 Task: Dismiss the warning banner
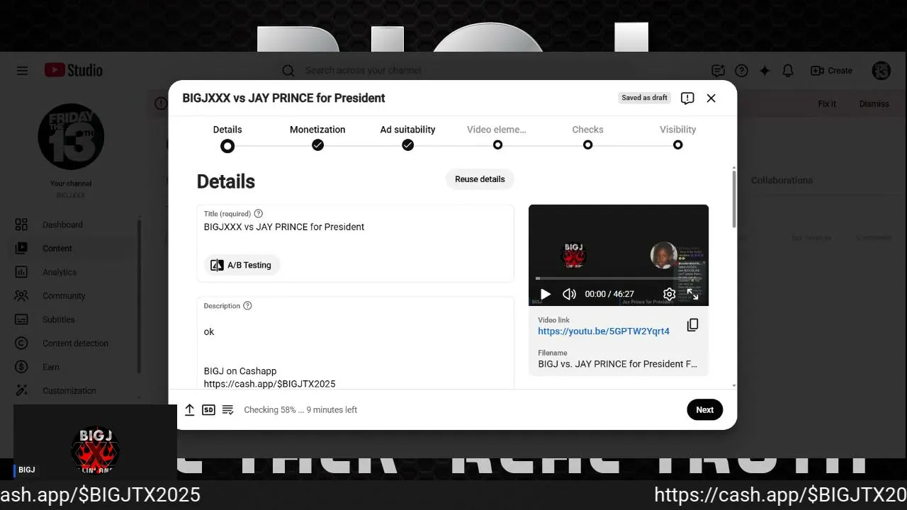coord(874,103)
